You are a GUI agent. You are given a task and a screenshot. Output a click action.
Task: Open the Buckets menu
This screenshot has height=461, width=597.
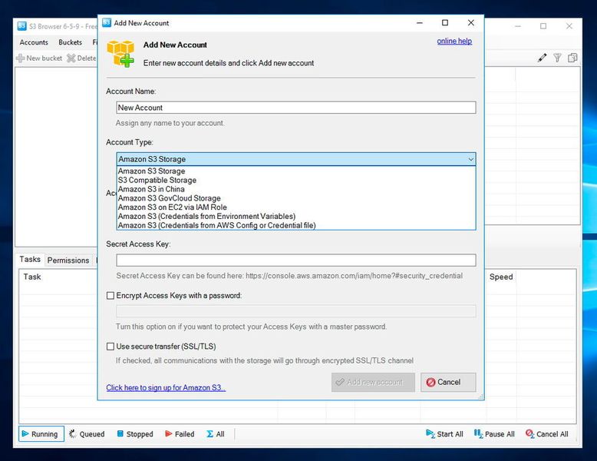click(x=70, y=42)
